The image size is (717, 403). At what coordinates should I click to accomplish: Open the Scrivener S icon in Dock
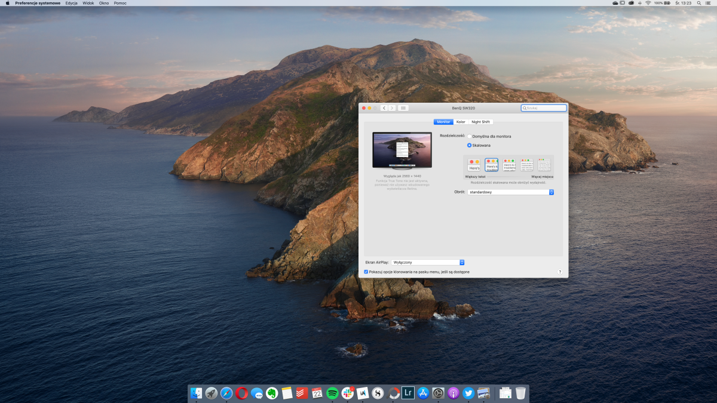pyautogui.click(x=378, y=393)
